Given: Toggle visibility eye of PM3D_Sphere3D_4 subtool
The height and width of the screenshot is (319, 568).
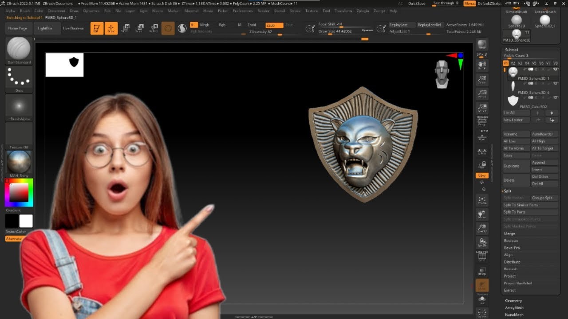Looking at the screenshot, I should 556,84.
